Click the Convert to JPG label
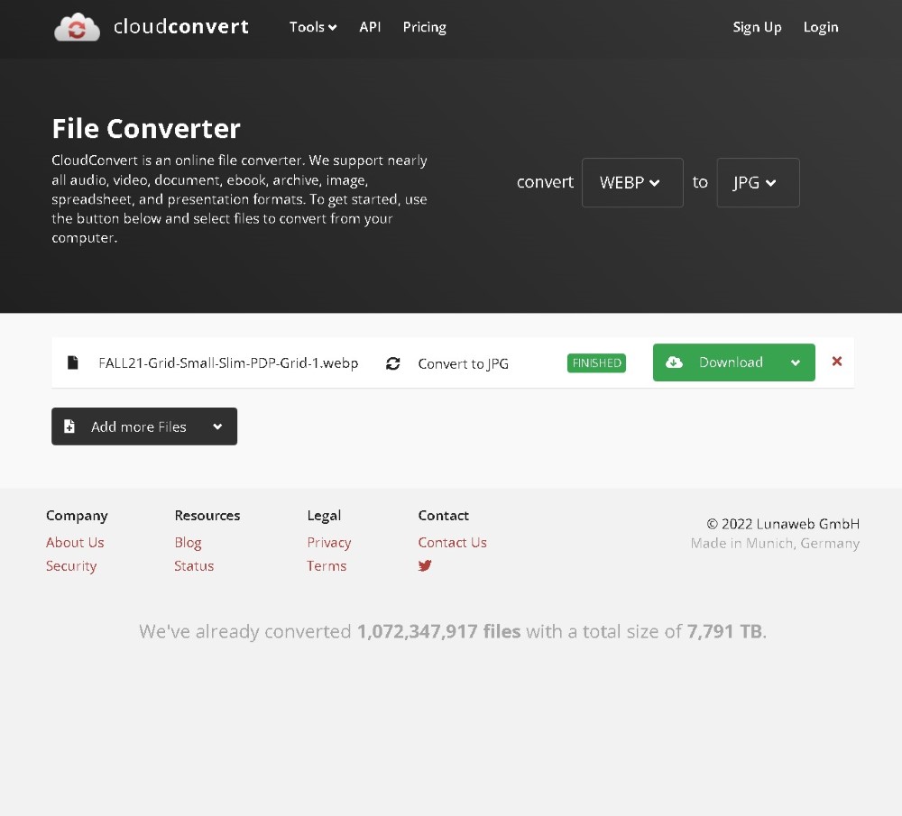Image resolution: width=902 pixels, height=816 pixels. 463,363
